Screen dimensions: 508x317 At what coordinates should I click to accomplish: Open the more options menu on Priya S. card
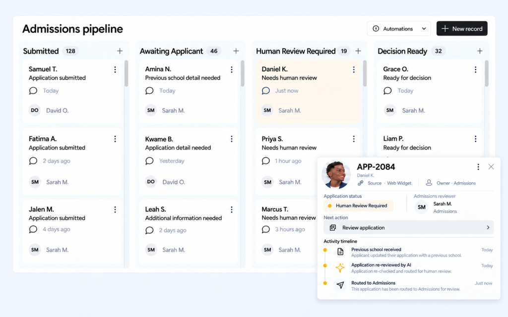pos(354,139)
